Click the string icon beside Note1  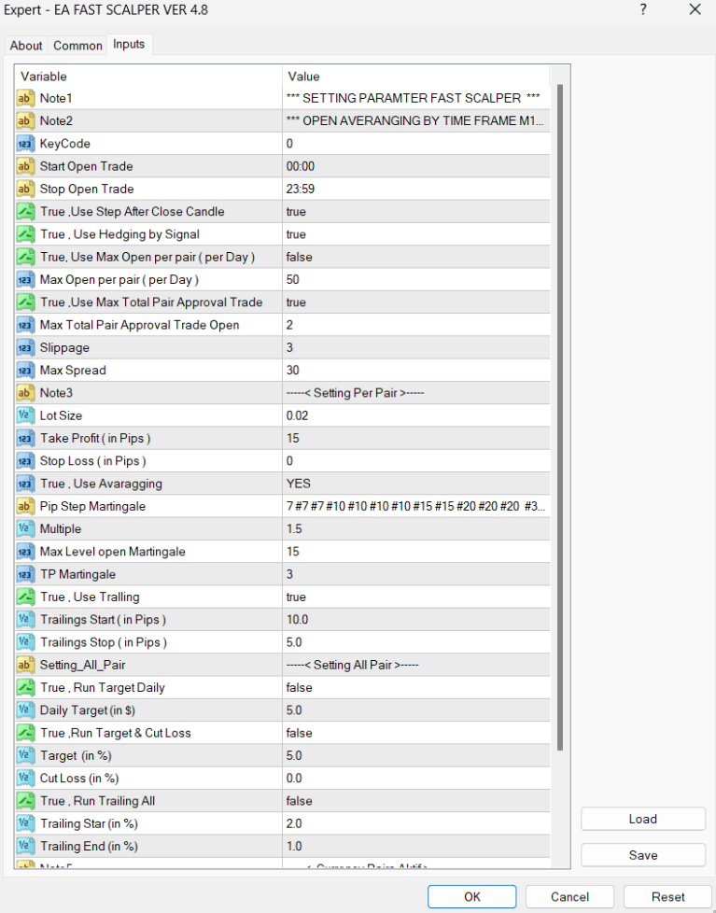pyautogui.click(x=26, y=98)
